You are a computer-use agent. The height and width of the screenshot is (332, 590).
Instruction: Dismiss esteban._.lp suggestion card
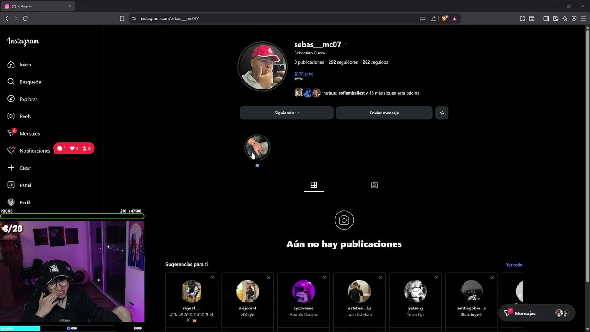tap(380, 278)
